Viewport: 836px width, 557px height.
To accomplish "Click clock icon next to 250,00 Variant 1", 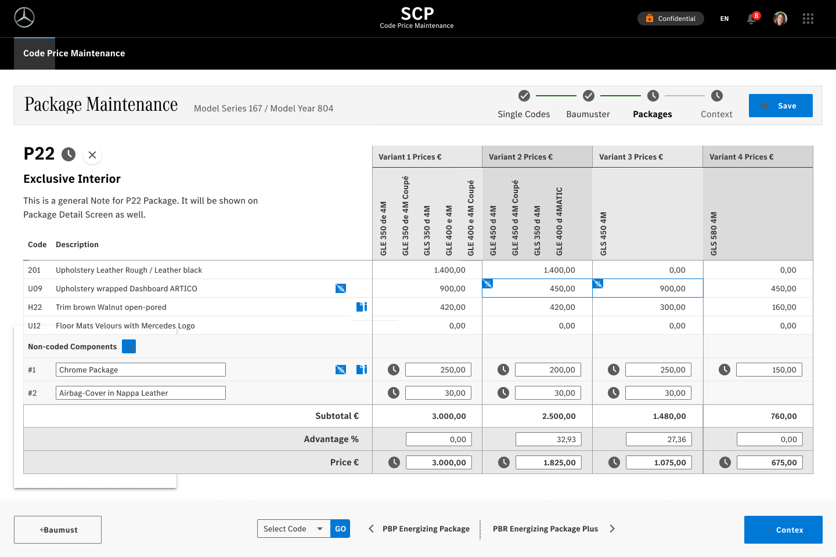I will pyautogui.click(x=394, y=370).
